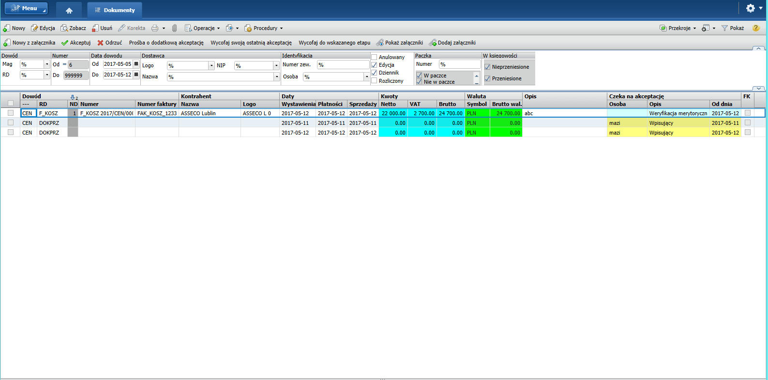
Task: Enable the Rozliczony checkbox
Action: point(374,81)
